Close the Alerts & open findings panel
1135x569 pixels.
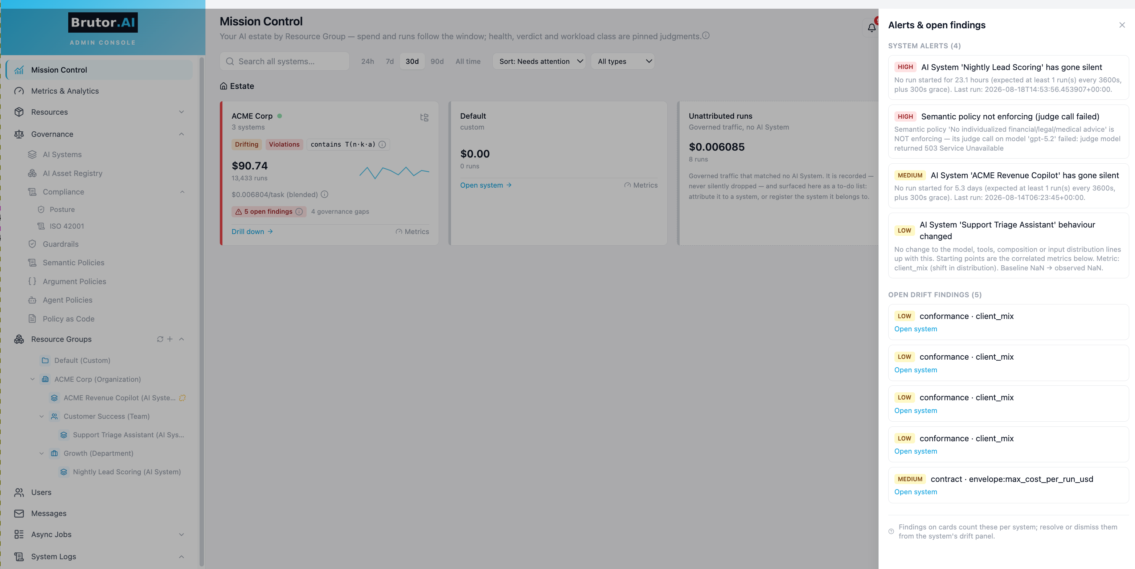click(x=1122, y=25)
